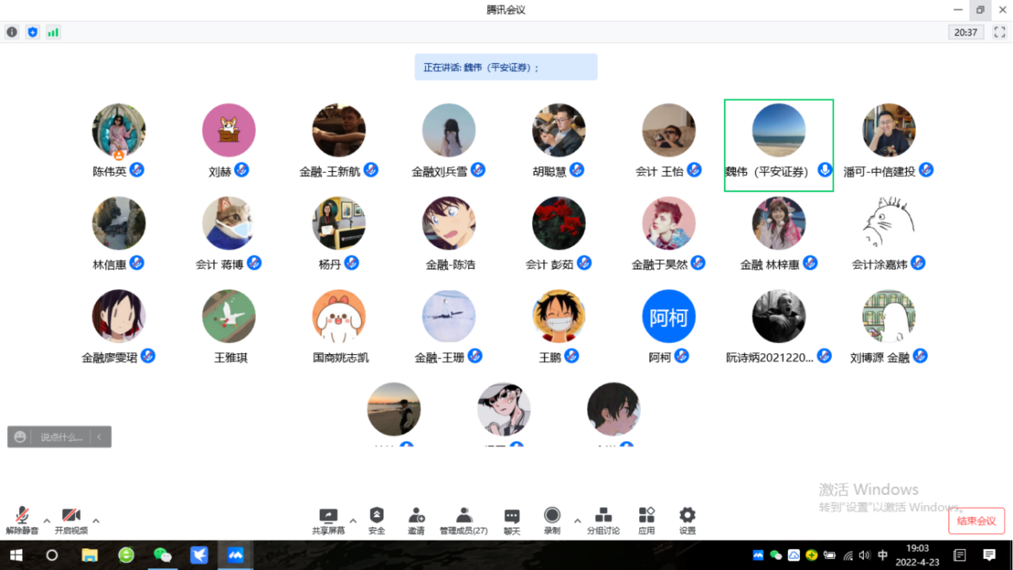Toggle 开启视频 camera button
The height and width of the screenshot is (570, 1013).
[71, 520]
